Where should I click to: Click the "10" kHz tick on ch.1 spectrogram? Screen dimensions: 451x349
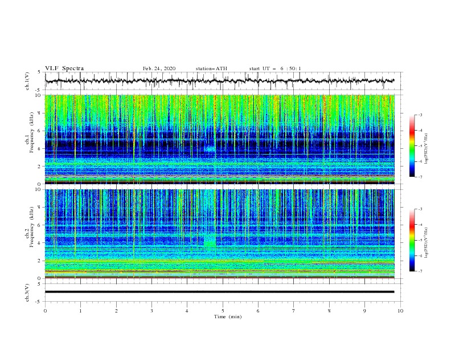tap(38, 95)
